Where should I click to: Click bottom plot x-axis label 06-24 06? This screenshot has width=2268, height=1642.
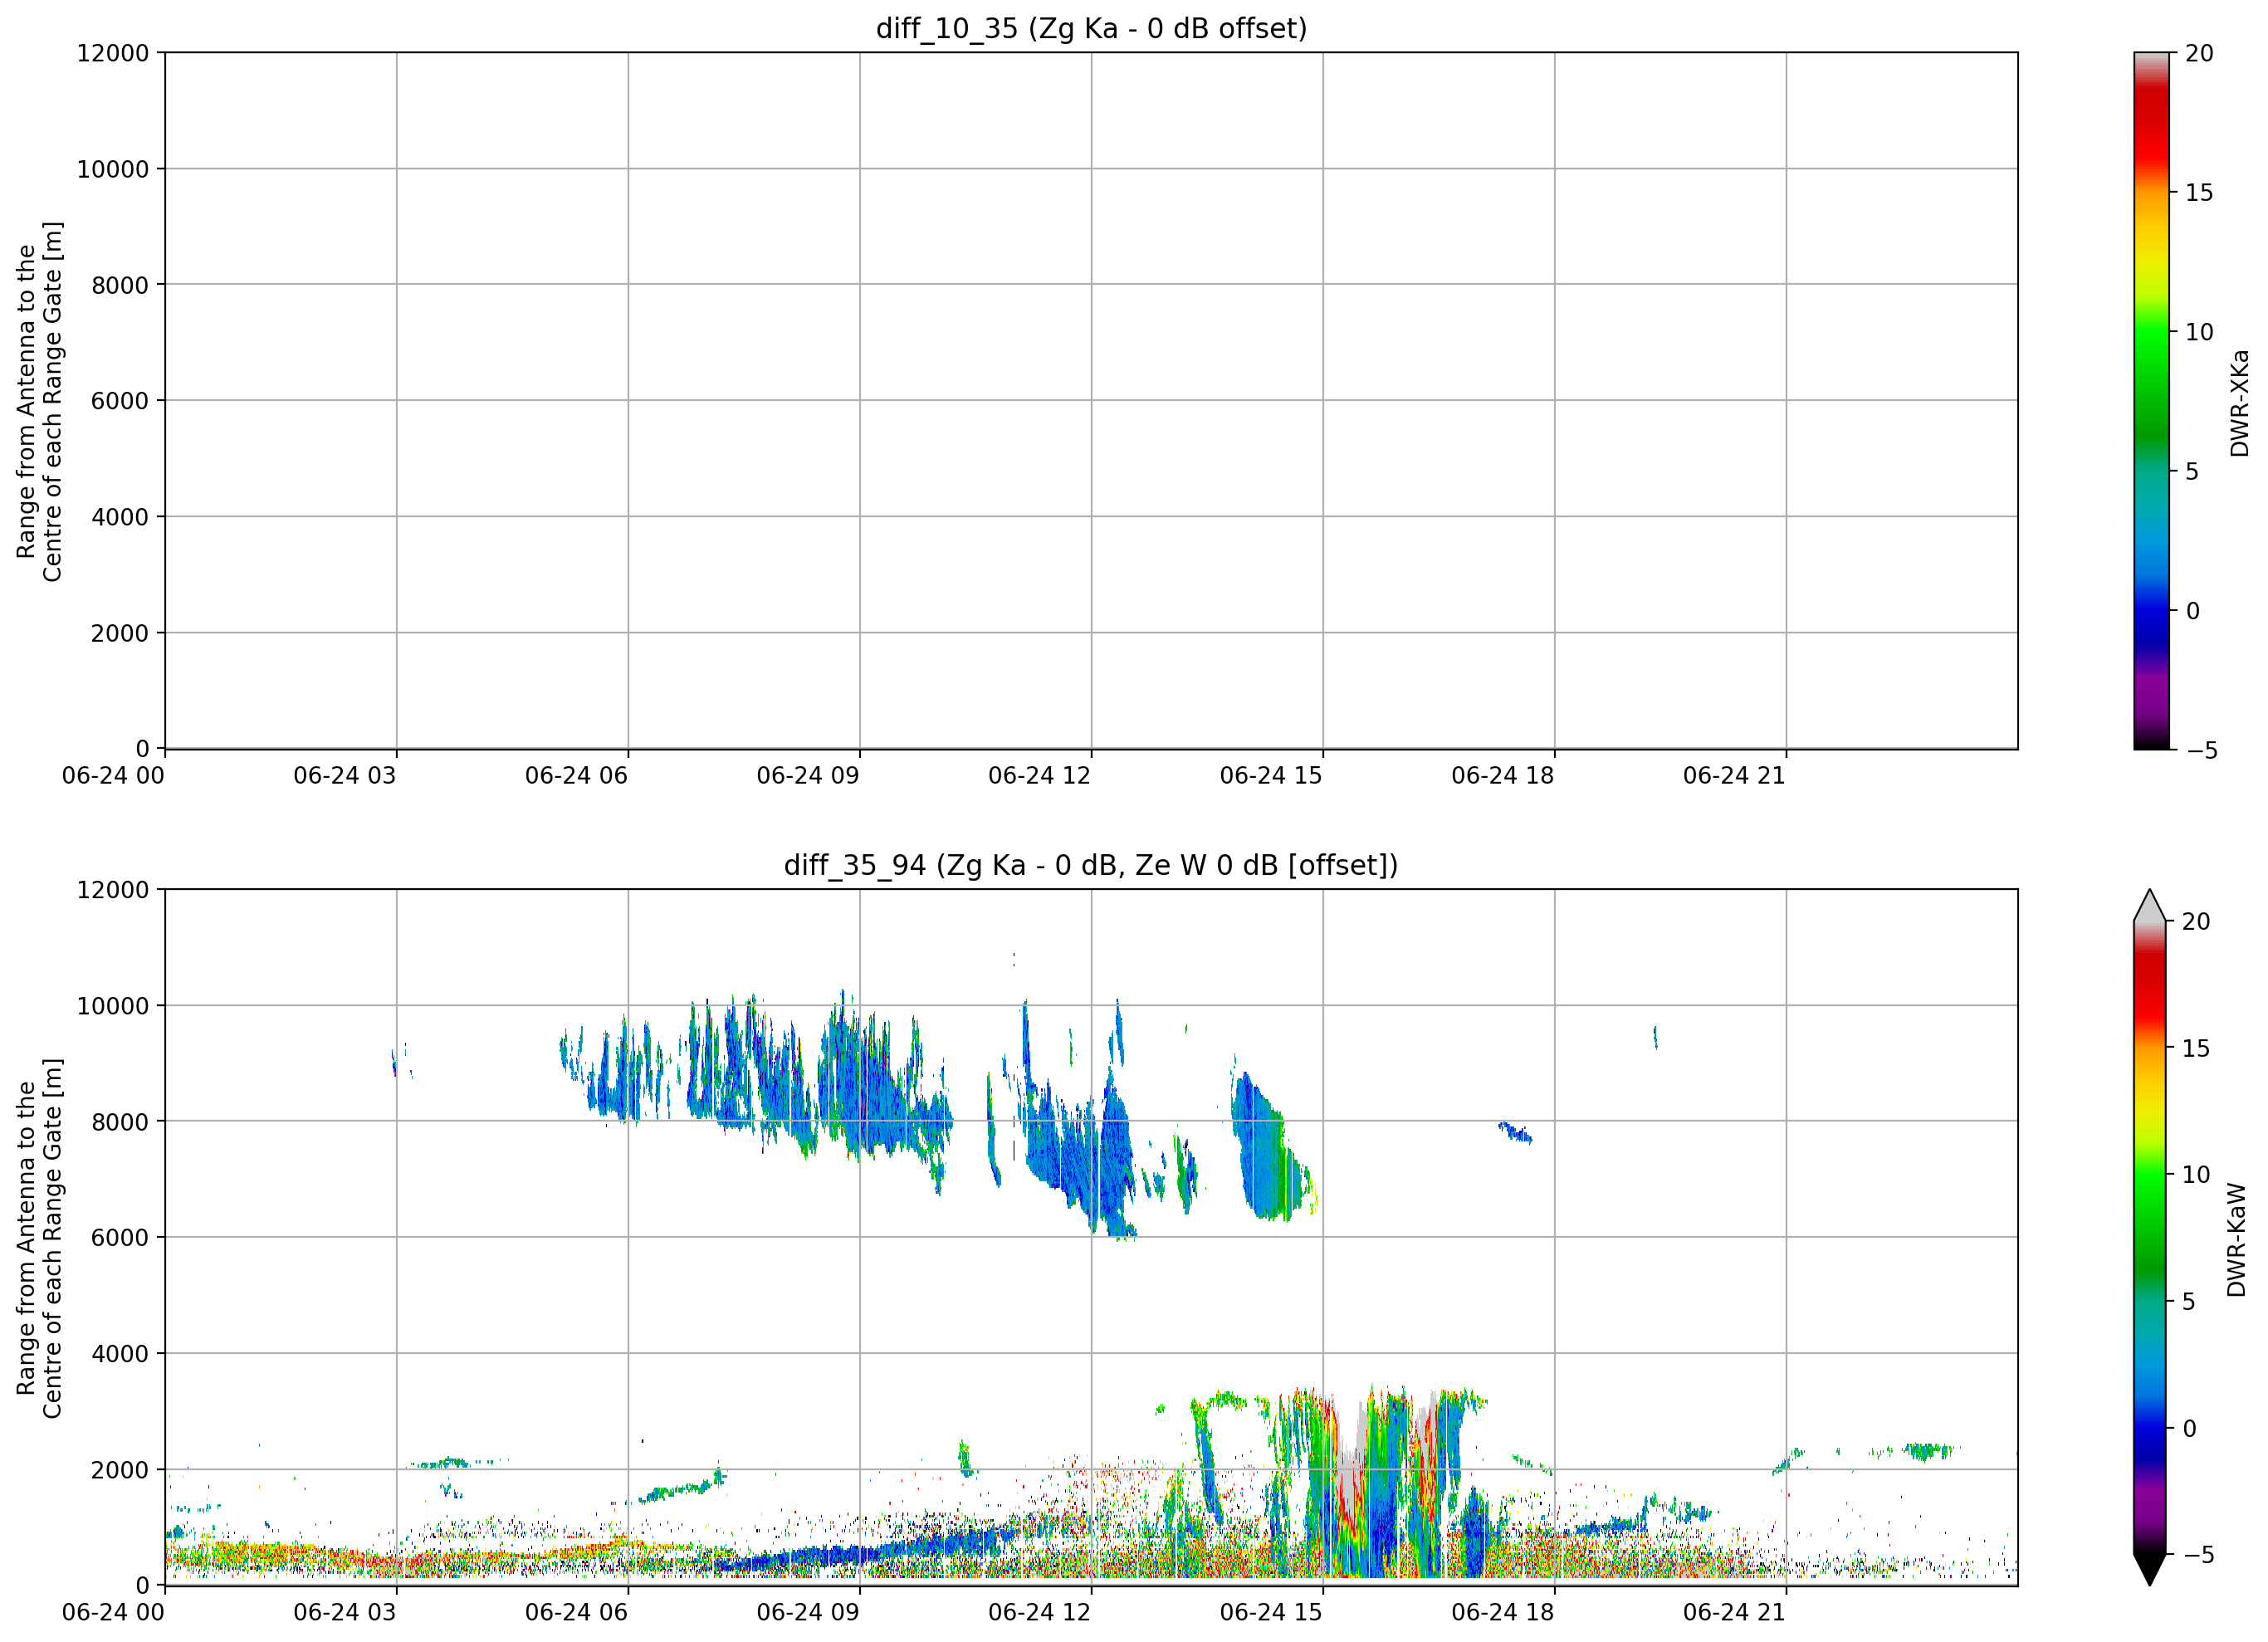pos(576,1612)
